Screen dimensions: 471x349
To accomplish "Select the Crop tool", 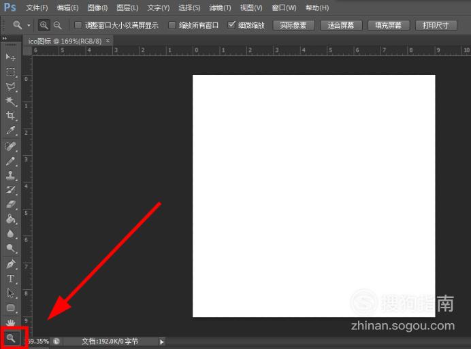I will tap(10, 116).
